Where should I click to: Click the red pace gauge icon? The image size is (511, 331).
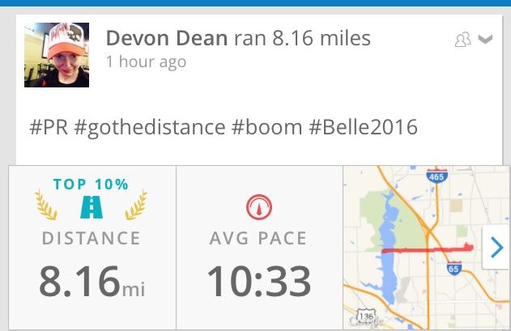pos(258,207)
